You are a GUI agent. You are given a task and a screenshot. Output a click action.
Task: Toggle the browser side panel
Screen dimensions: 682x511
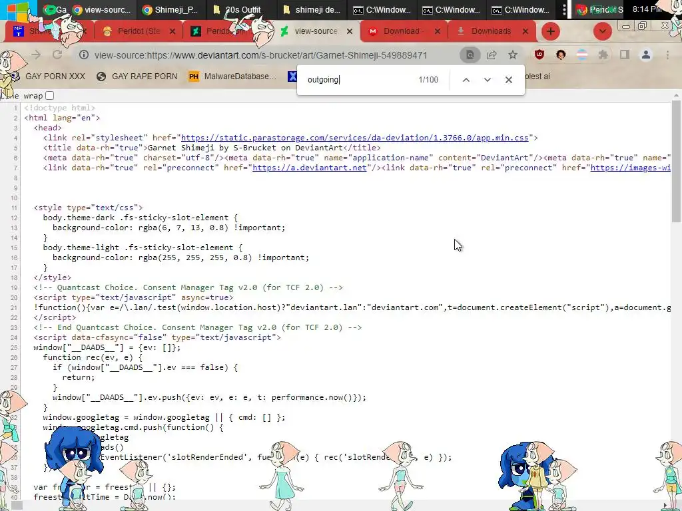click(625, 55)
